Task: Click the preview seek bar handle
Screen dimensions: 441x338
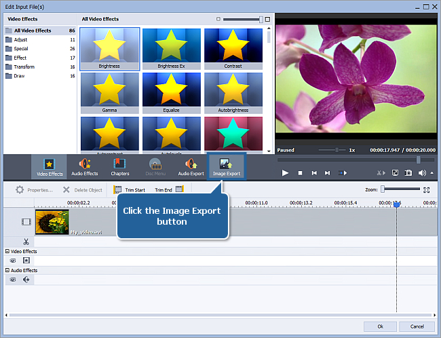Action: (419, 160)
